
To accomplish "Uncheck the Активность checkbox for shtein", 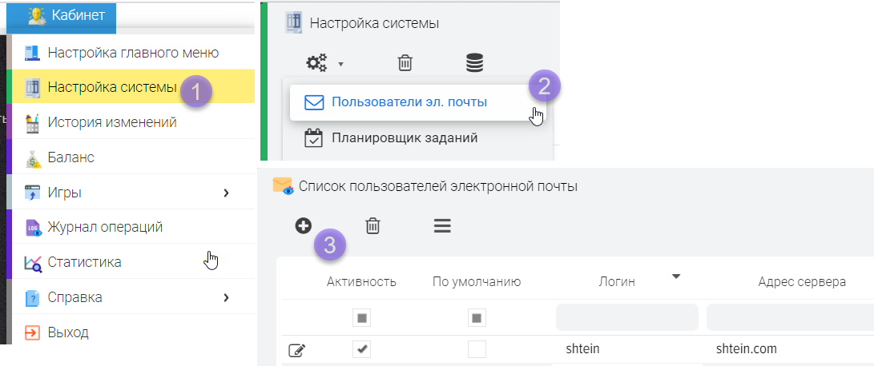I will point(362,349).
